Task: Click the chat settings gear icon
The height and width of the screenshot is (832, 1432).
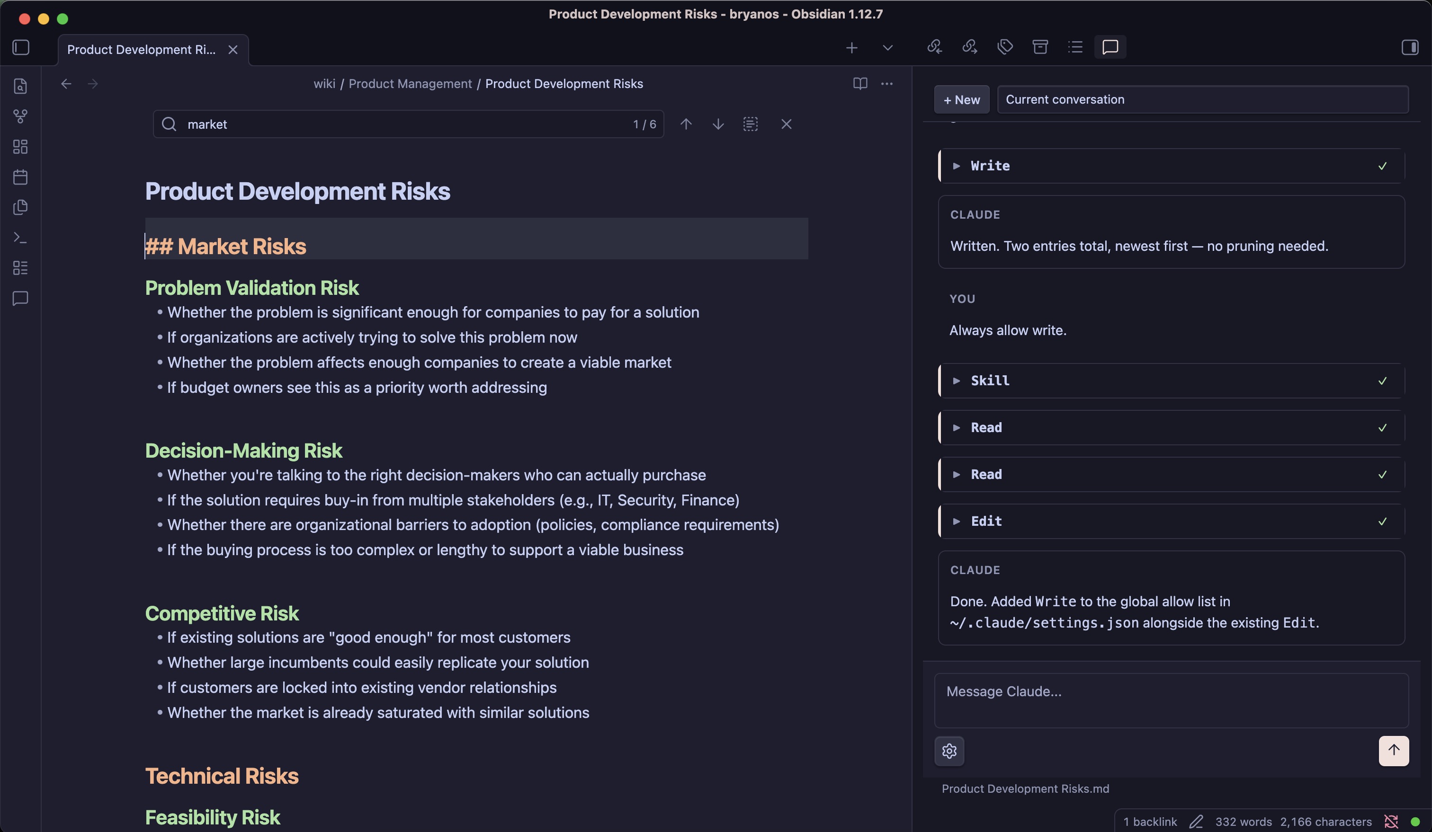Action: tap(949, 751)
